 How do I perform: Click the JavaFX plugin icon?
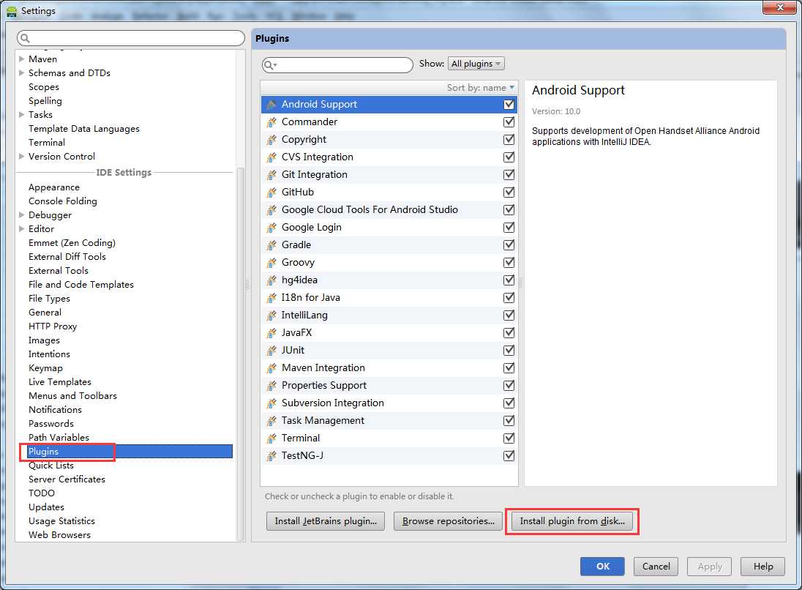(271, 332)
